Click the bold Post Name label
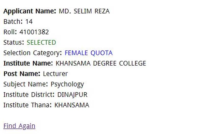 point(22,74)
